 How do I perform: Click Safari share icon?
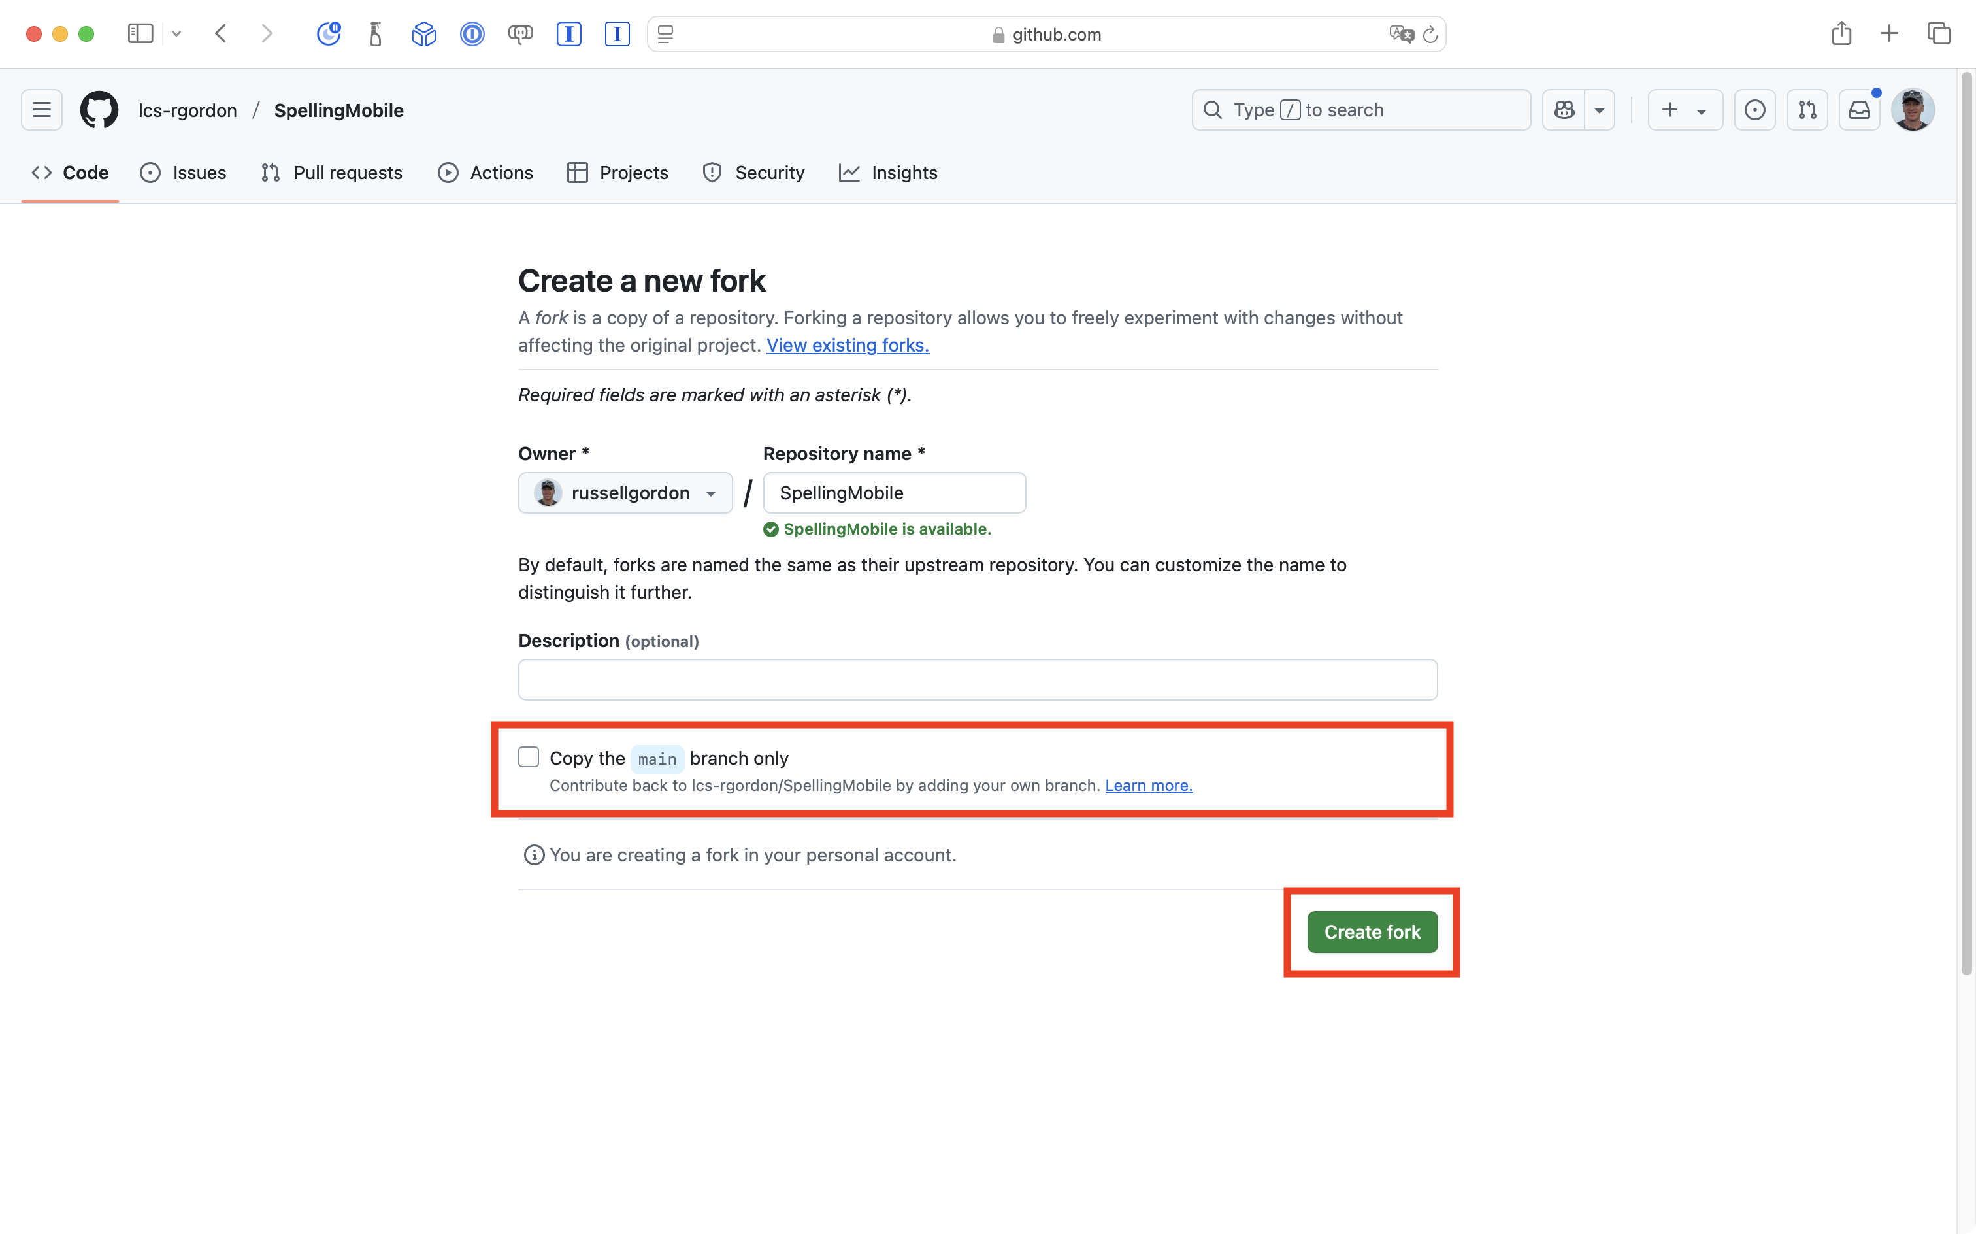(x=1841, y=33)
